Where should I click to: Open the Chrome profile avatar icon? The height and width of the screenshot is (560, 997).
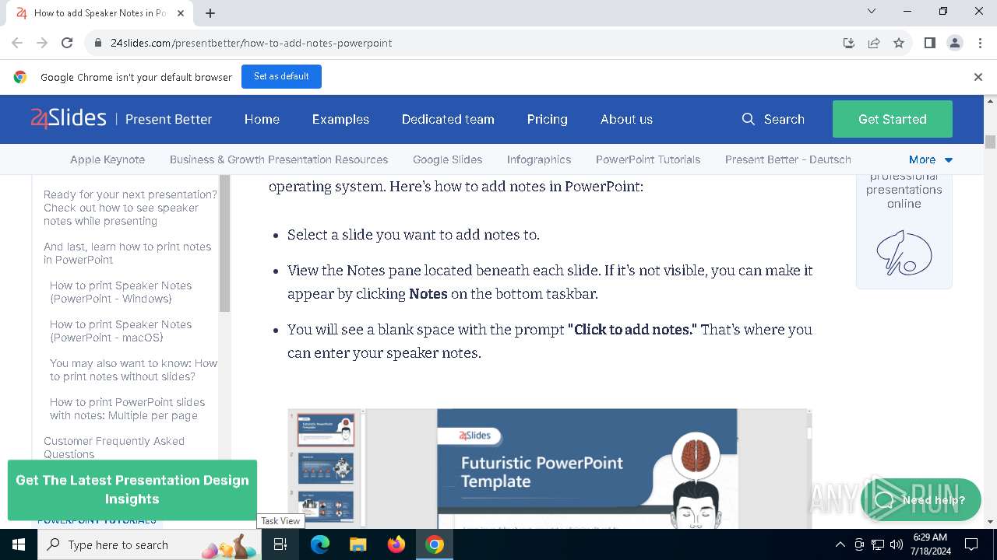(x=955, y=43)
